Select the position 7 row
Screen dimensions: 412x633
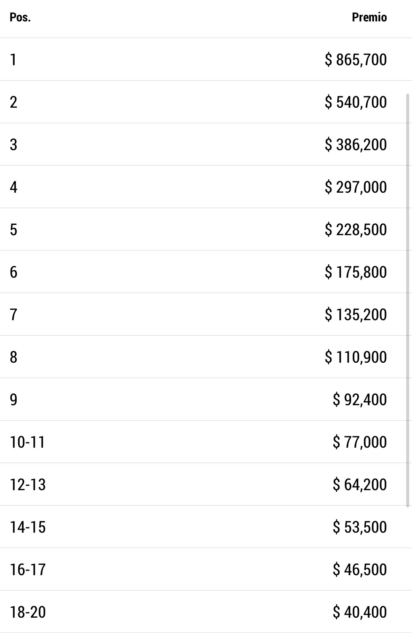206,314
